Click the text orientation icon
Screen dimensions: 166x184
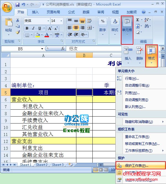83,35
